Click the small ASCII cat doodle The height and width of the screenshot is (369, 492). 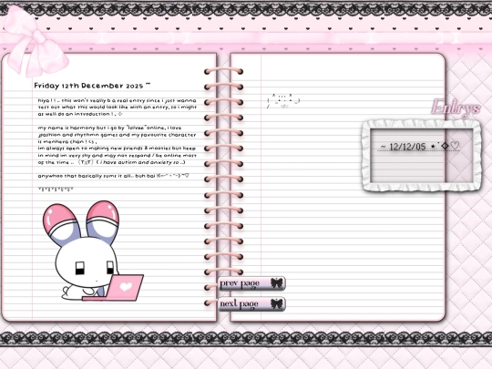(x=283, y=101)
